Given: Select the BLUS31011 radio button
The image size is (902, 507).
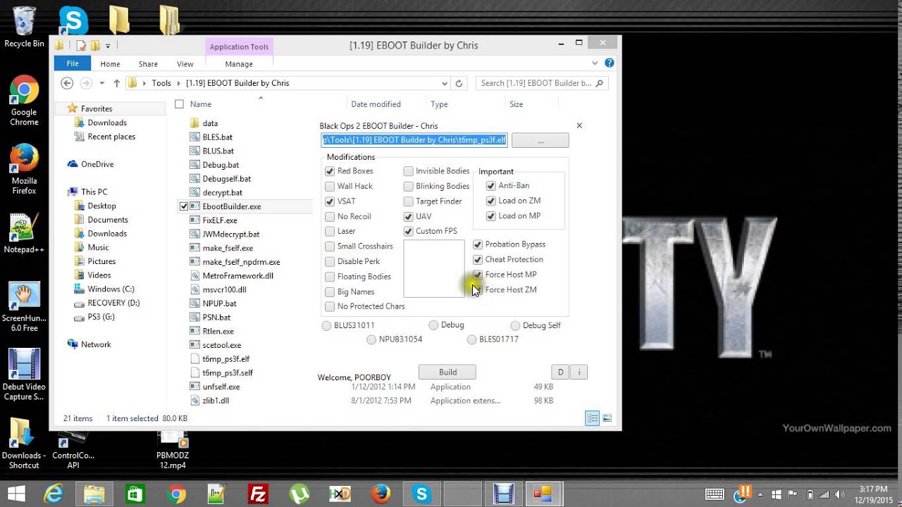Looking at the screenshot, I should [326, 325].
